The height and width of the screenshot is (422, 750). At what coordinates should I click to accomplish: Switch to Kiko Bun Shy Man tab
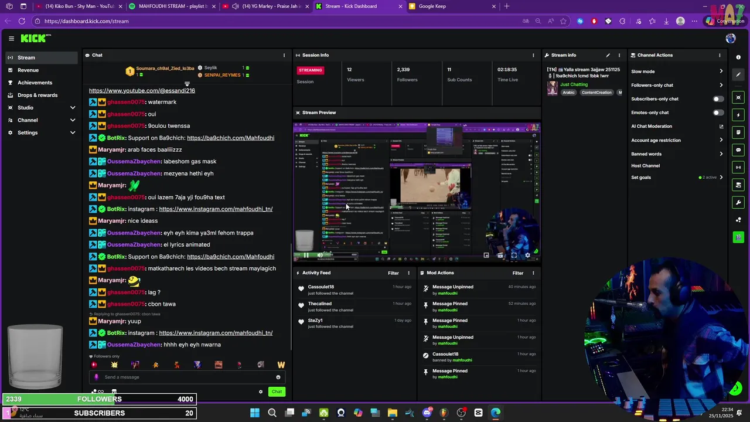pos(78,6)
